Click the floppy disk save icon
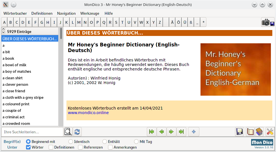The width and height of the screenshot is (276, 152). click(x=240, y=132)
